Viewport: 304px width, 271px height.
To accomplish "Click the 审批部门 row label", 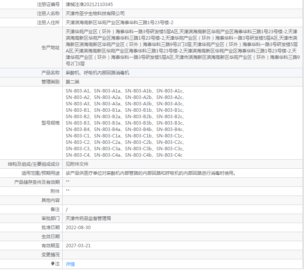I will (x=50, y=219).
